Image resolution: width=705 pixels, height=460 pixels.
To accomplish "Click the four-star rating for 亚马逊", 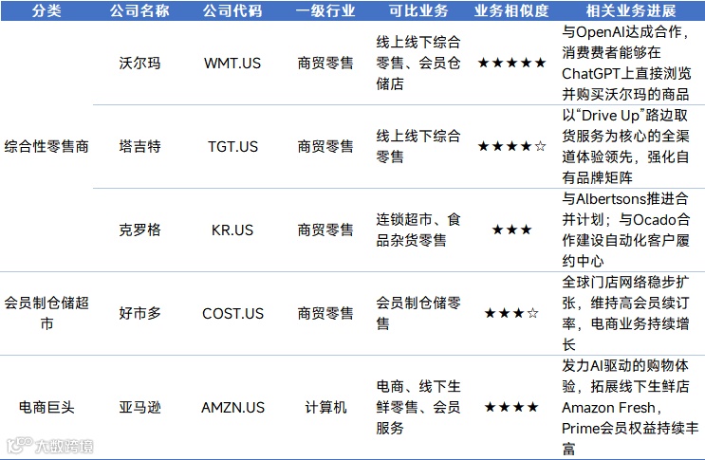I will [511, 408].
